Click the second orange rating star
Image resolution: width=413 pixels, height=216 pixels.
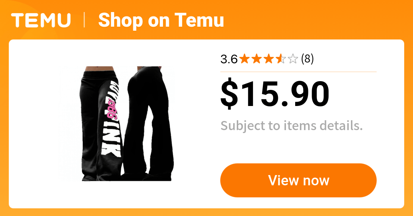tap(257, 59)
